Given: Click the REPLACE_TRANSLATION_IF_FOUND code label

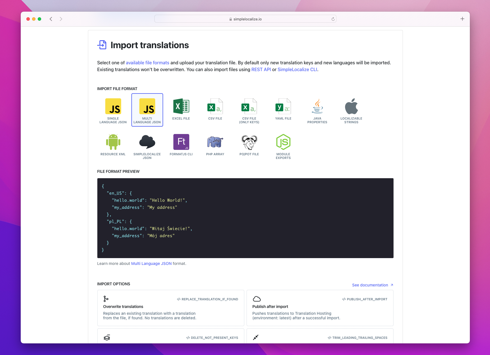Looking at the screenshot, I should tap(207, 299).
